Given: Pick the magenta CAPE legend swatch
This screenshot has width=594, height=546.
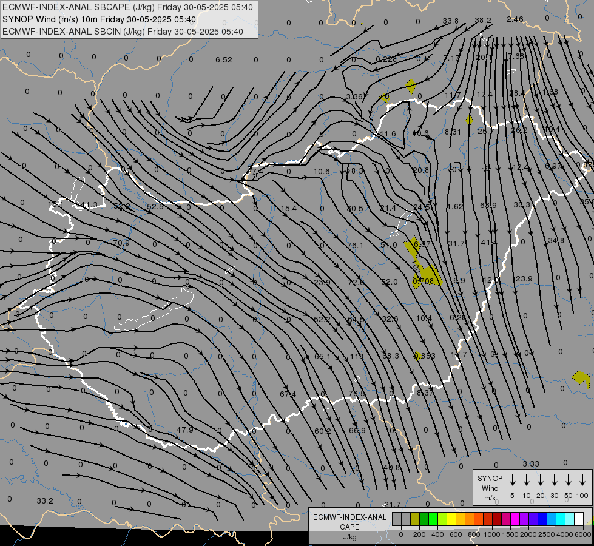Looking at the screenshot, I should click(x=515, y=519).
